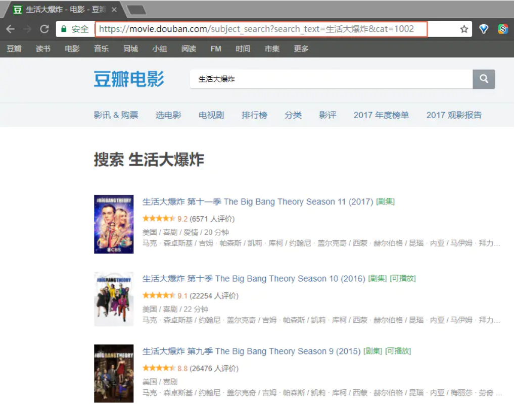Click the Season 11 poster thumbnail
515x410 pixels.
point(114,224)
